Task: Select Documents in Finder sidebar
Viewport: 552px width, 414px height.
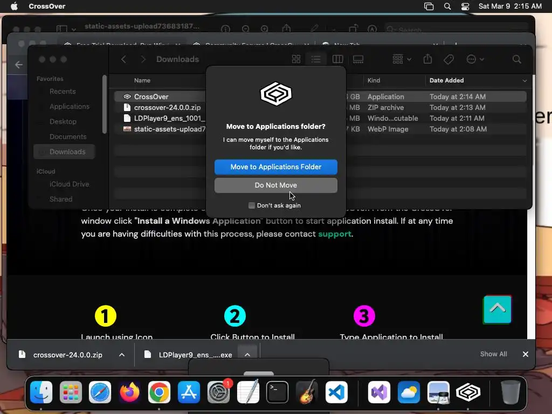Action: pyautogui.click(x=67, y=136)
